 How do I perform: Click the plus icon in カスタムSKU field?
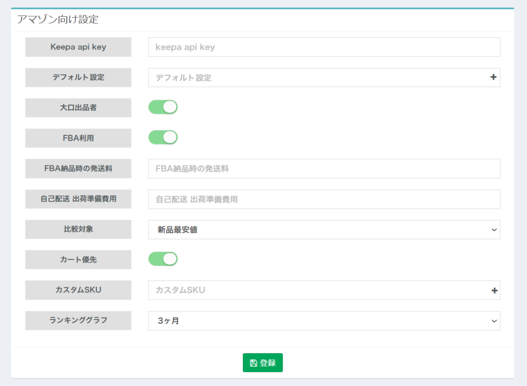pos(494,290)
